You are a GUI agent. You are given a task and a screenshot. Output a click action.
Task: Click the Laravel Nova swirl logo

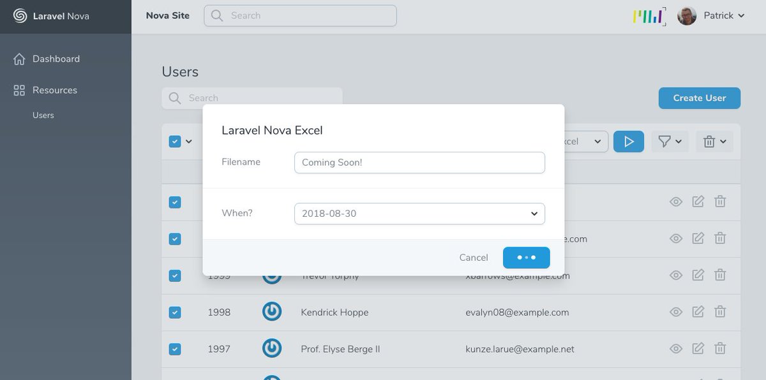(20, 16)
